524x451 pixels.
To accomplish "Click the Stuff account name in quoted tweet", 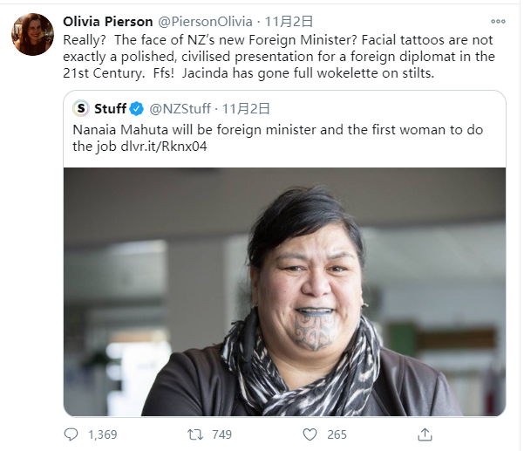I will click(x=111, y=109).
